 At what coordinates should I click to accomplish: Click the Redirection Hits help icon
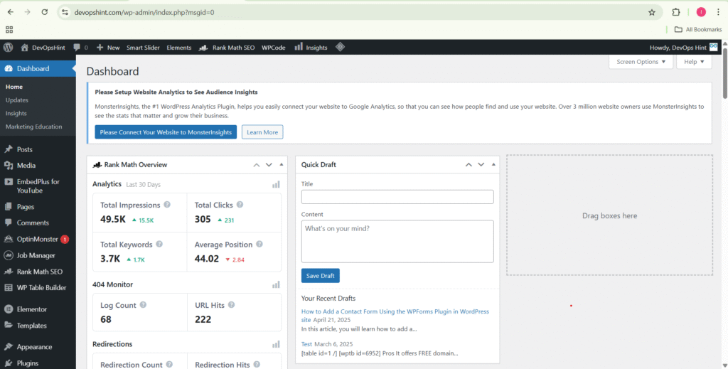coord(256,365)
